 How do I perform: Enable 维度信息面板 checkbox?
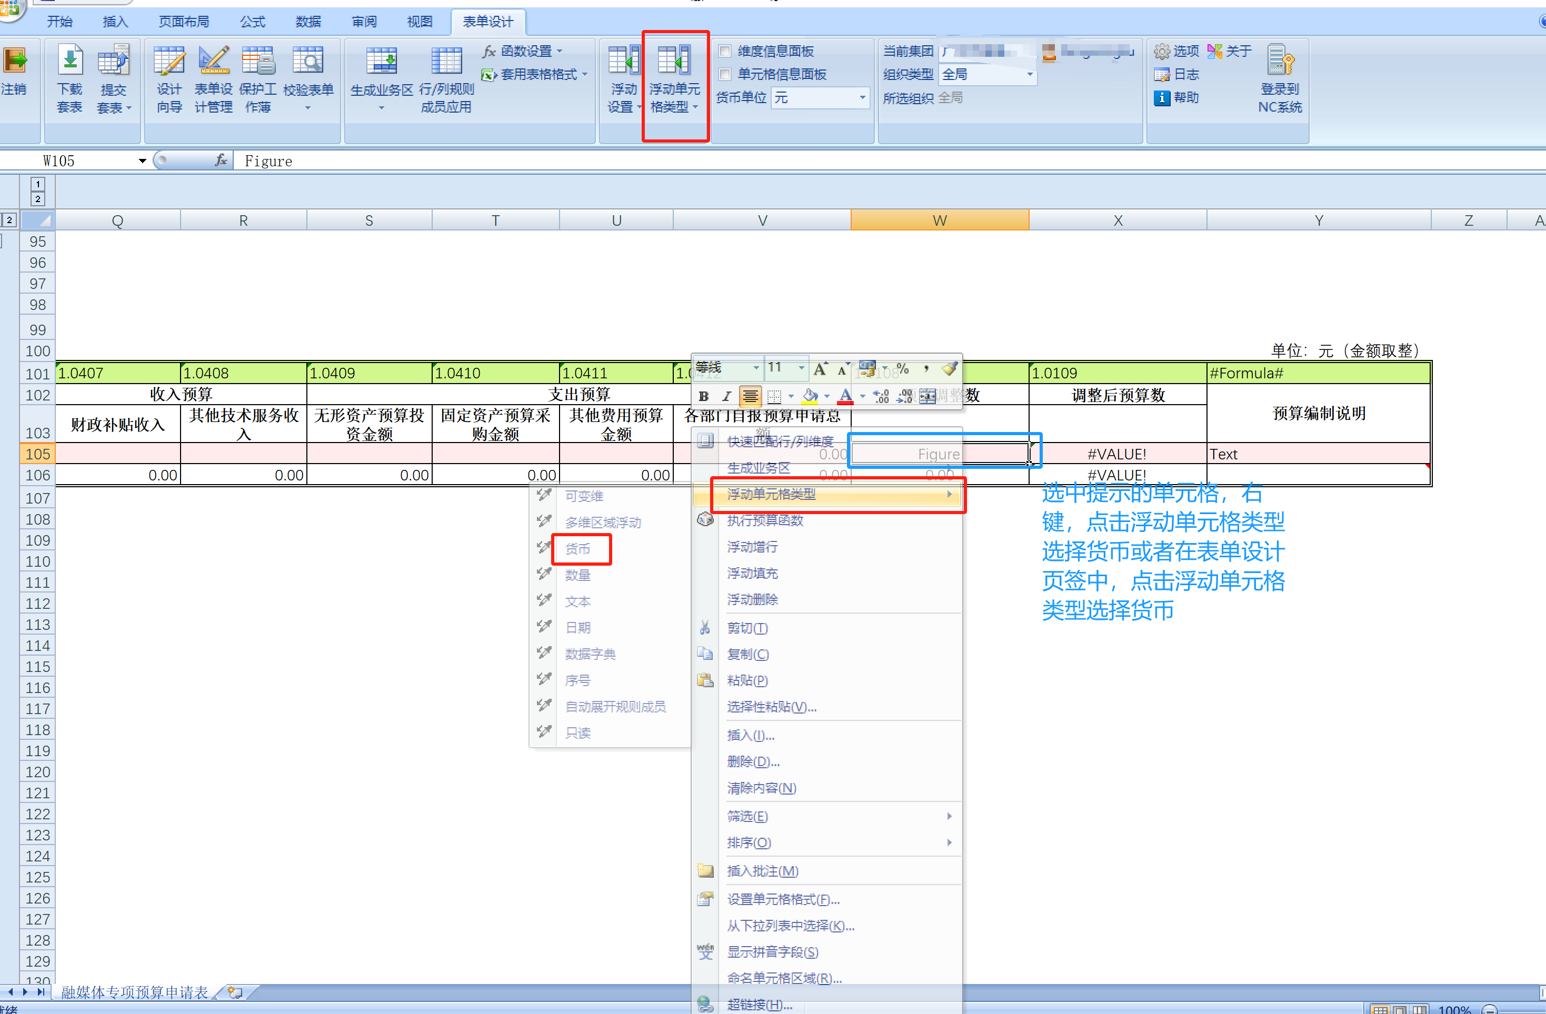[x=725, y=51]
